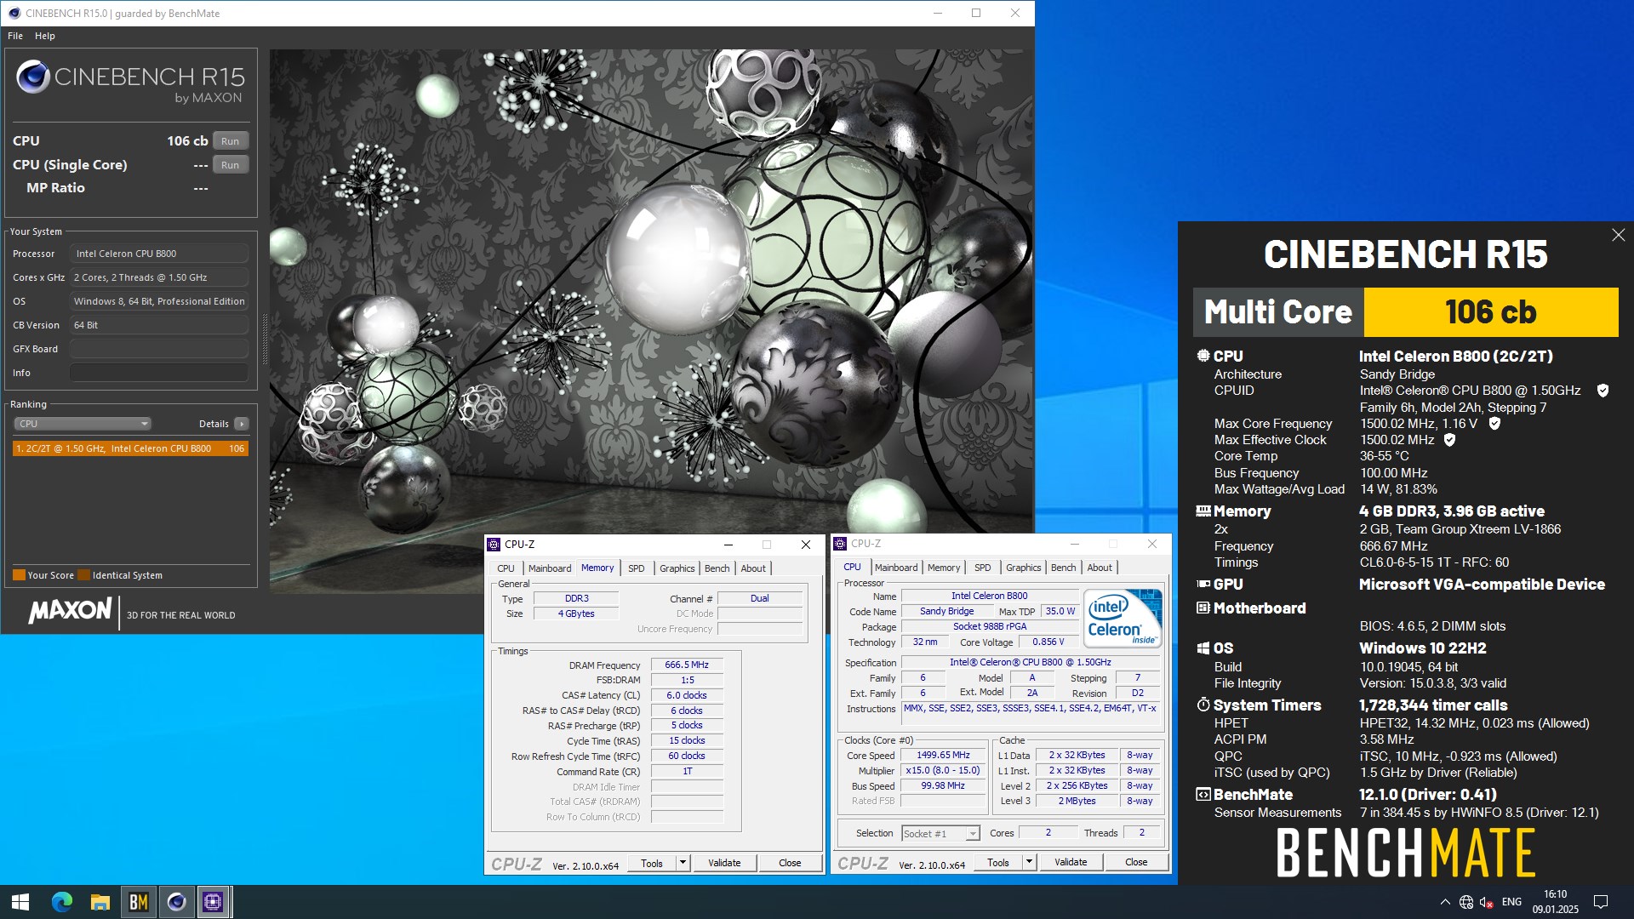This screenshot has height=919, width=1634.
Task: Open Bench tab in right CPU-Z window
Action: pos(1063,568)
